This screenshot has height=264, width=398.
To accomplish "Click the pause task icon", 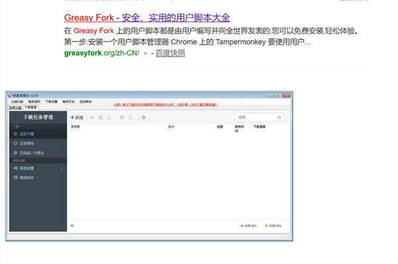I will pos(101,118).
